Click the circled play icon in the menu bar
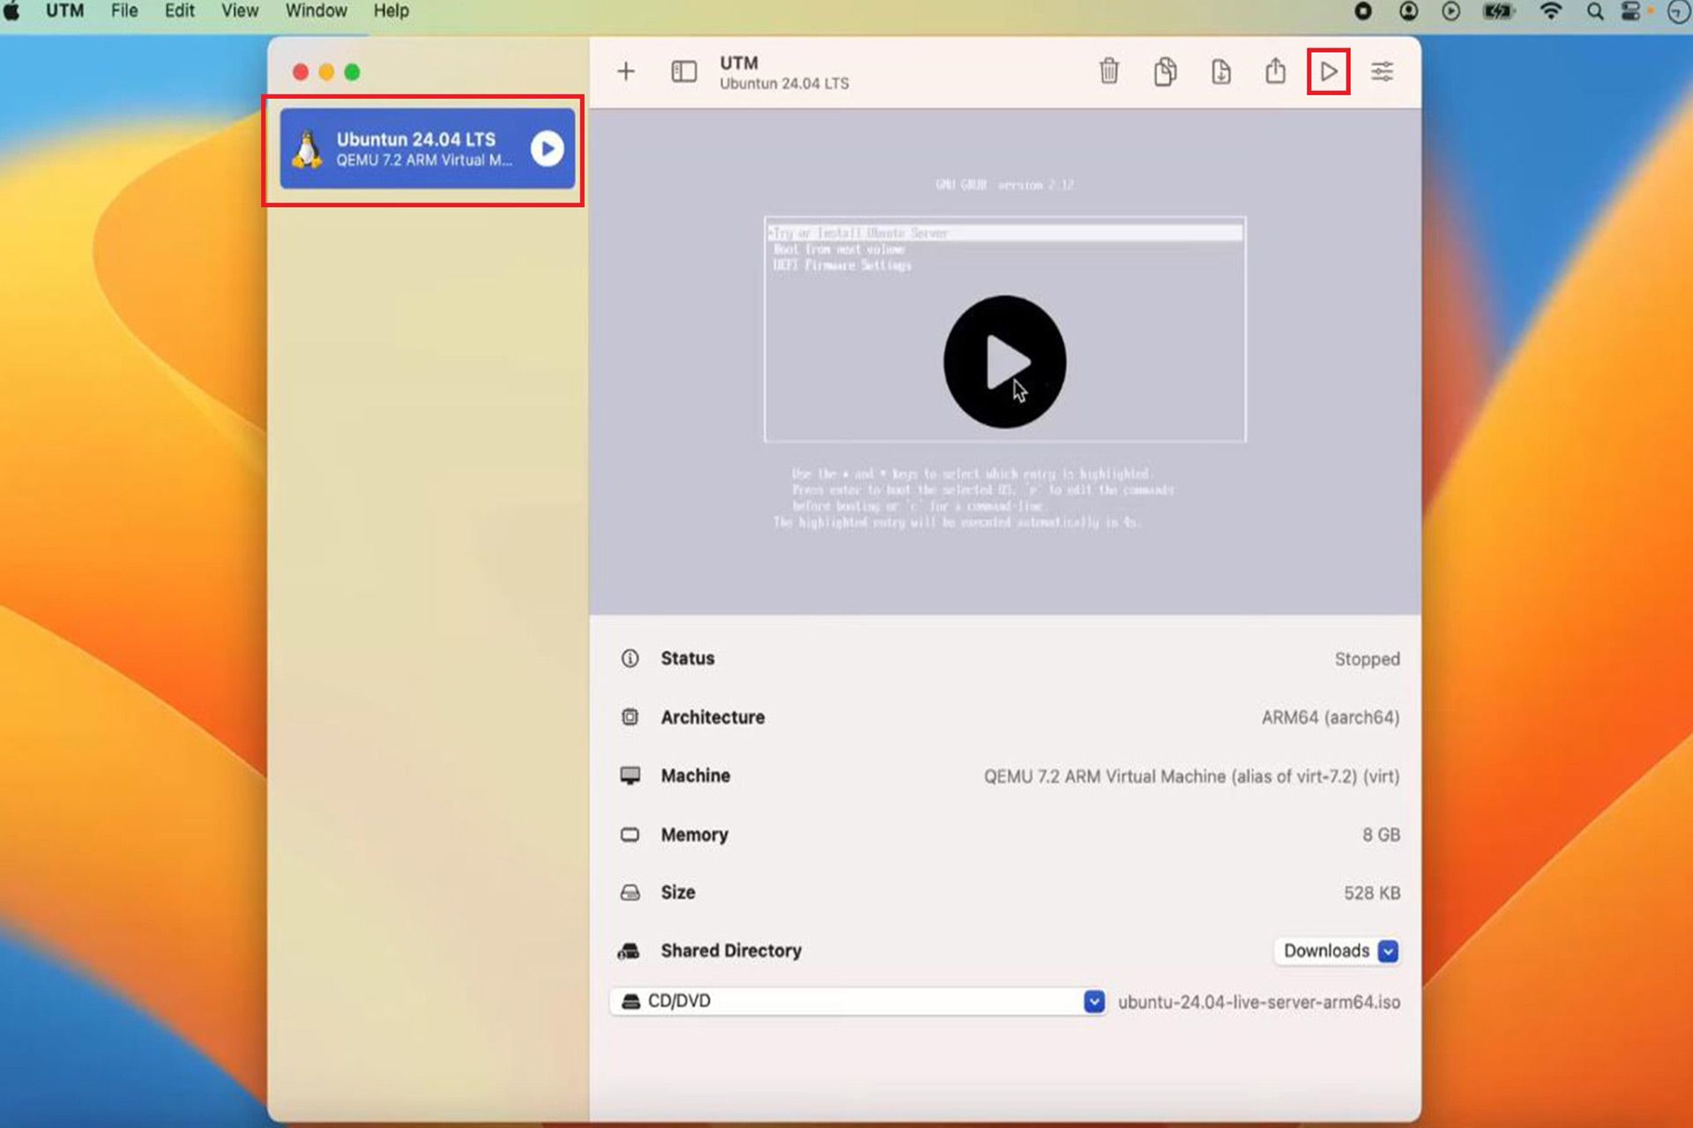Viewport: 1693px width, 1128px height. pos(1451,11)
